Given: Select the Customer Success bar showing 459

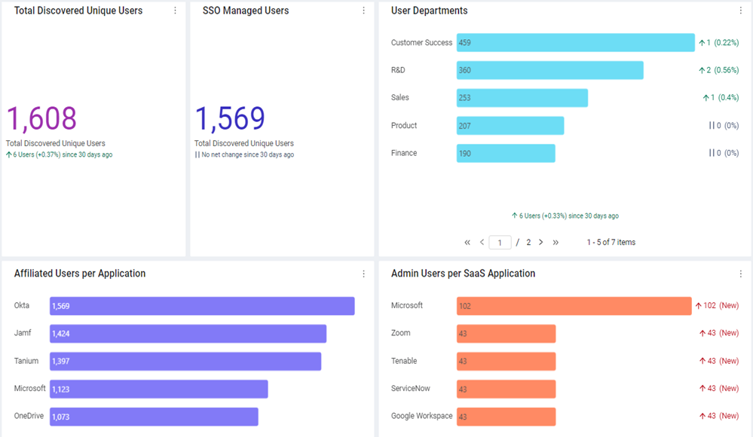Looking at the screenshot, I should point(575,43).
